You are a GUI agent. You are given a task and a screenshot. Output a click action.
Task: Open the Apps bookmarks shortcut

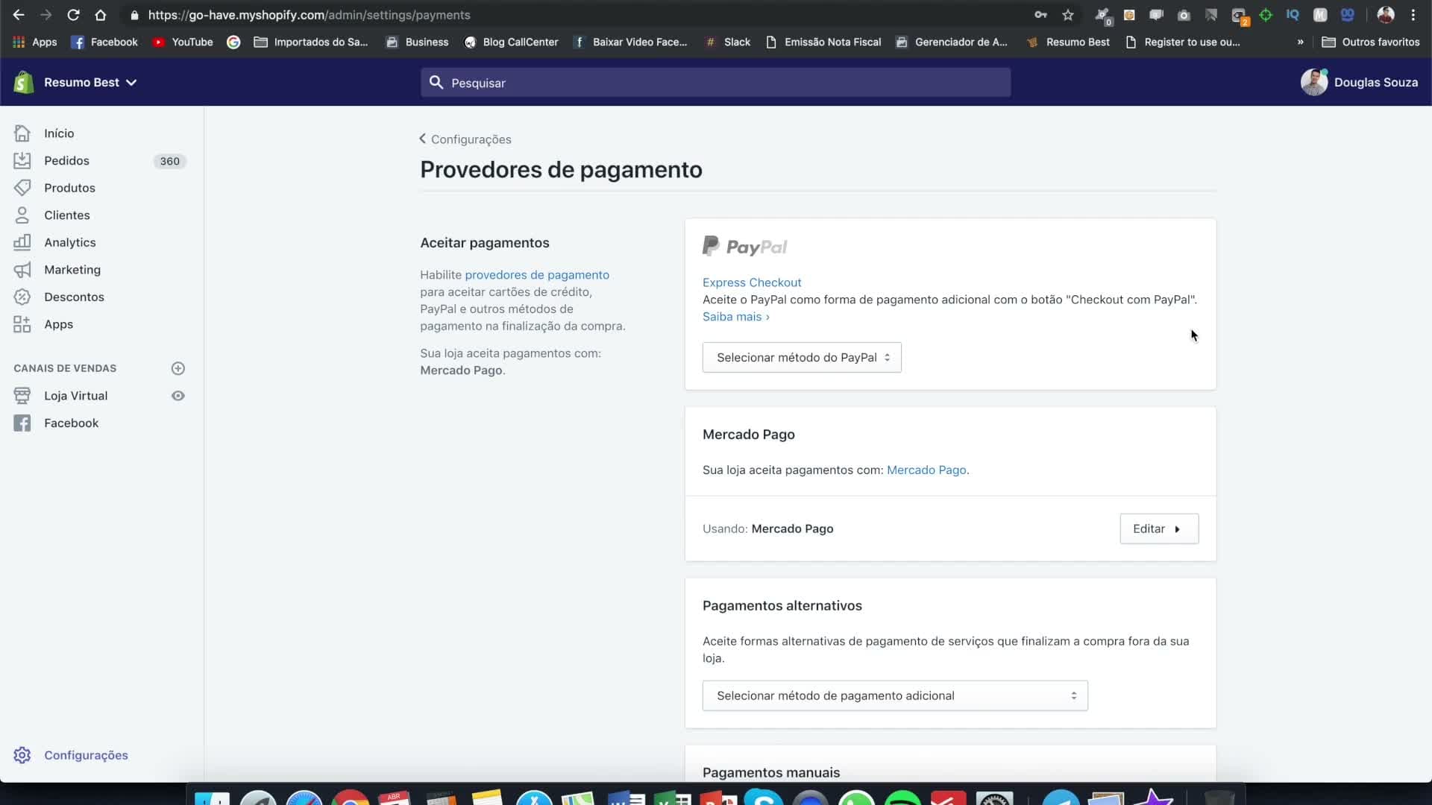[x=34, y=42]
